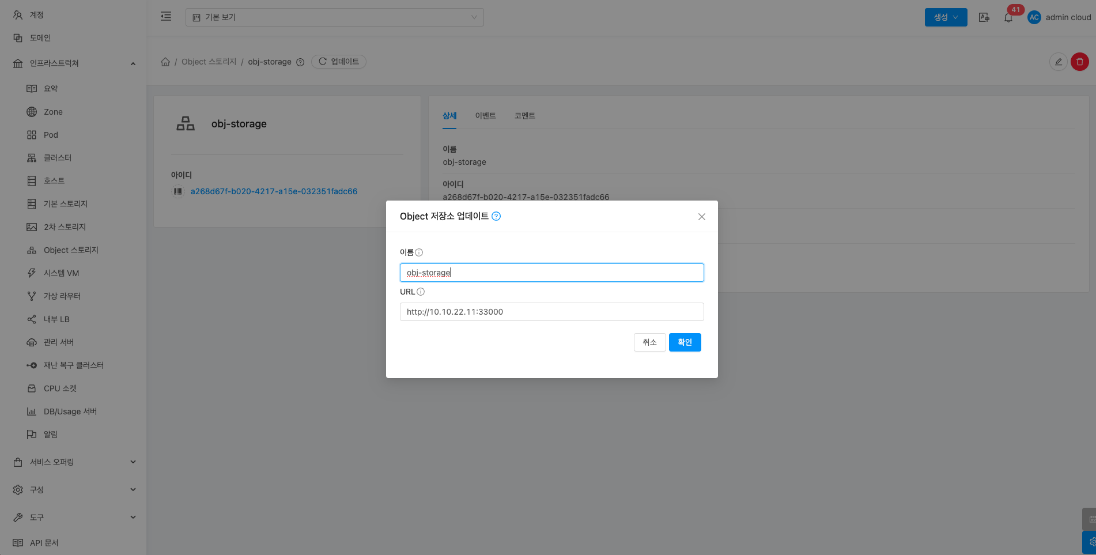
Task: Click the notifications bell icon
Action: click(1008, 18)
